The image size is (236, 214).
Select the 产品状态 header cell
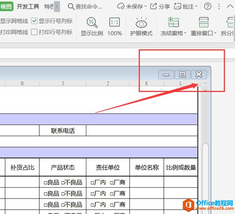[x=63, y=167]
